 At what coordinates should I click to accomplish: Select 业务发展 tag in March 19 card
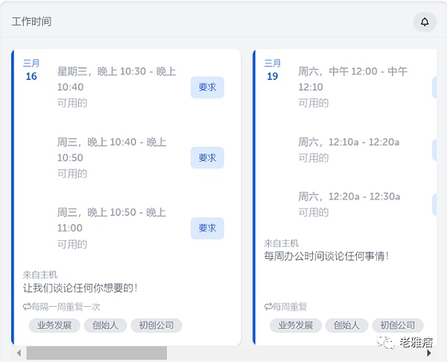pyautogui.click(x=295, y=325)
